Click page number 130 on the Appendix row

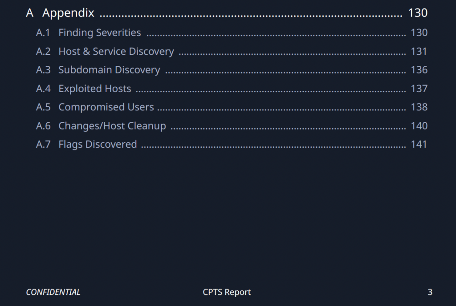point(417,13)
